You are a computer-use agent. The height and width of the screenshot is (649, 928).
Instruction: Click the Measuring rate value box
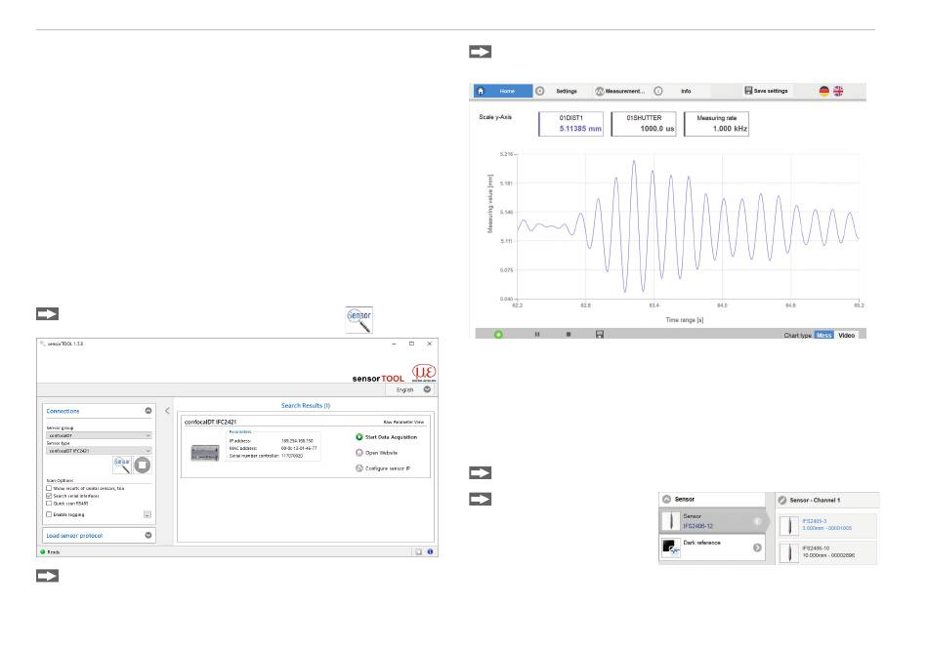717,124
